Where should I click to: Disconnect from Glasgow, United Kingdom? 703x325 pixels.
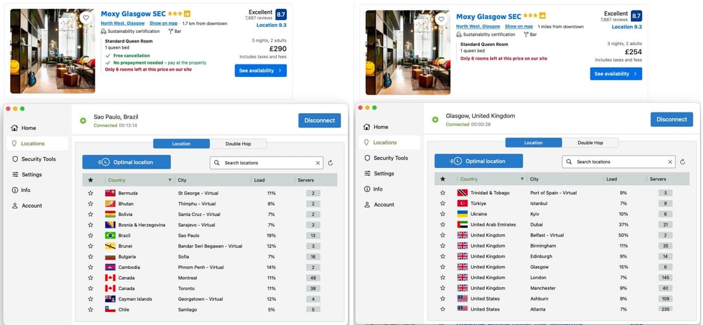pyautogui.click(x=671, y=119)
